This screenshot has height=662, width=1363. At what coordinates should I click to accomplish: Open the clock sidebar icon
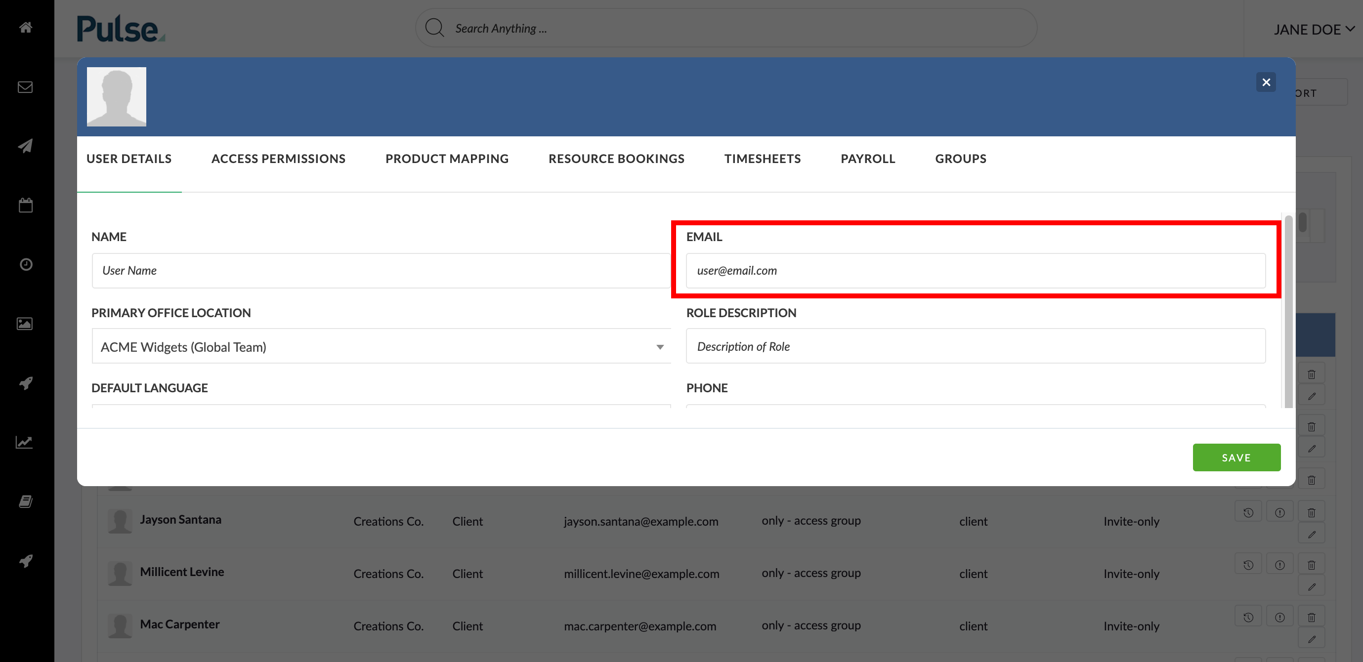pos(26,264)
